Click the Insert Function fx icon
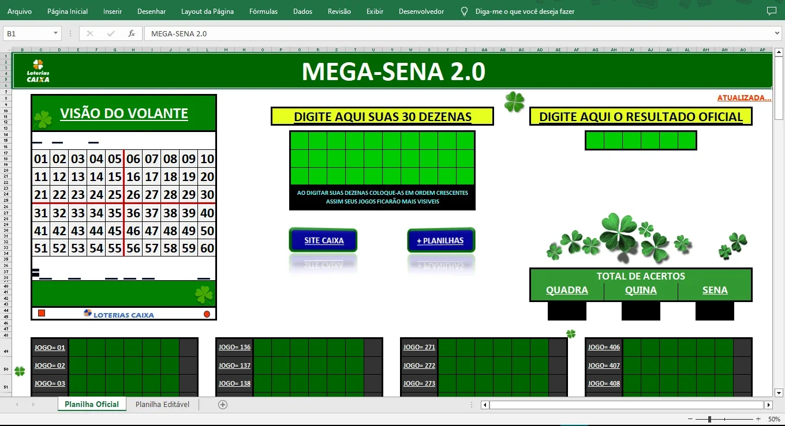785x426 pixels. pos(131,33)
